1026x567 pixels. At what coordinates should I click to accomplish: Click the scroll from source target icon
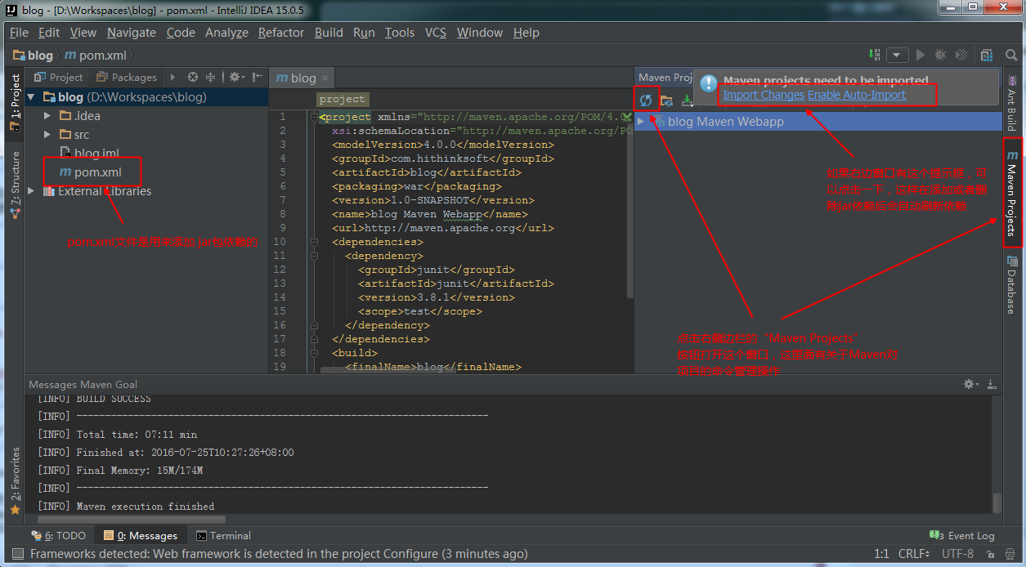coord(193,77)
